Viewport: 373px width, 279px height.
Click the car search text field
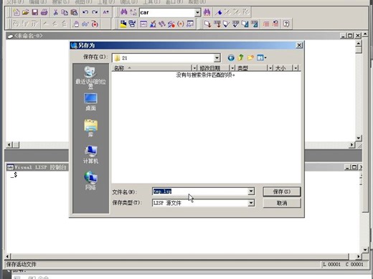point(167,12)
